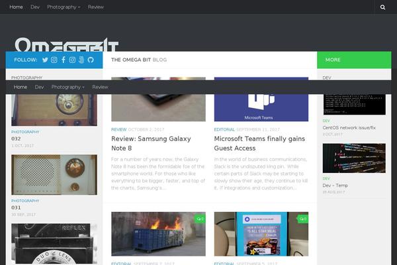This screenshot has width=397, height=265.
Task: Open 'Microsoft Teams finally gains Guest Access' headline
Action: click(x=259, y=144)
